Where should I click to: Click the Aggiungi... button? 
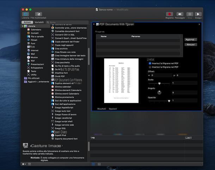point(191,39)
